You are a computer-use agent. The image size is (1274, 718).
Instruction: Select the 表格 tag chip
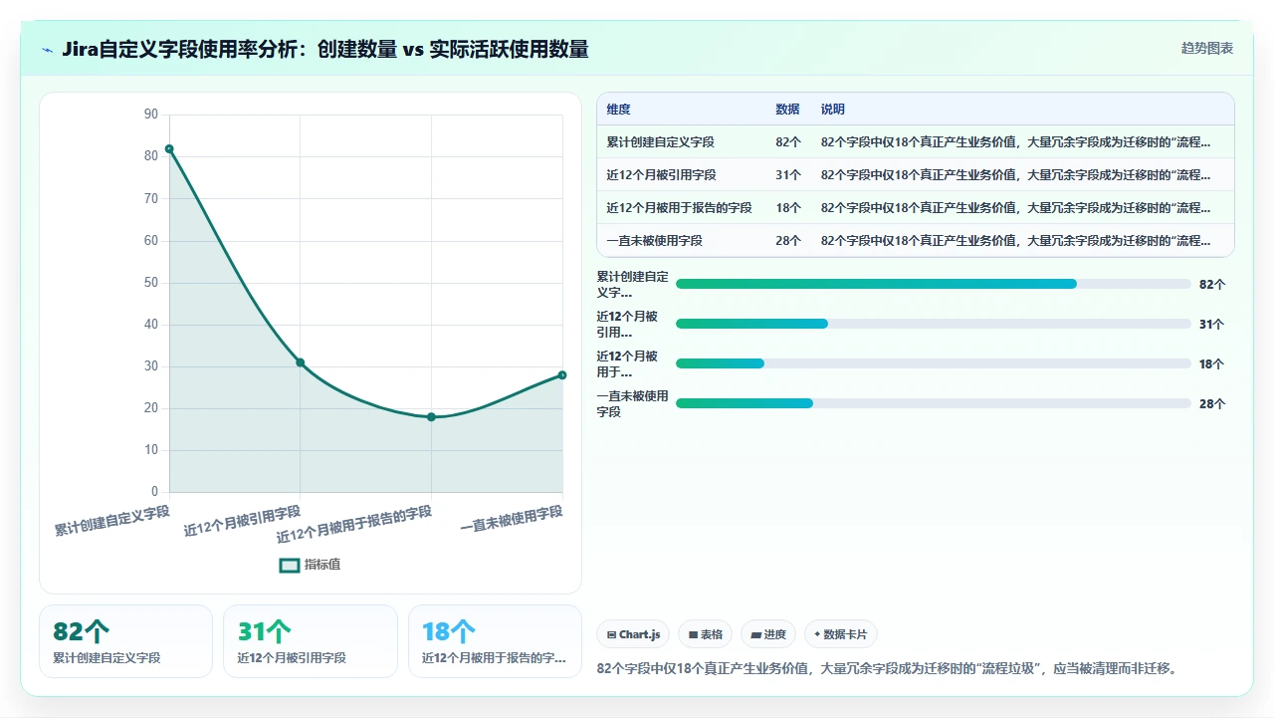(705, 634)
